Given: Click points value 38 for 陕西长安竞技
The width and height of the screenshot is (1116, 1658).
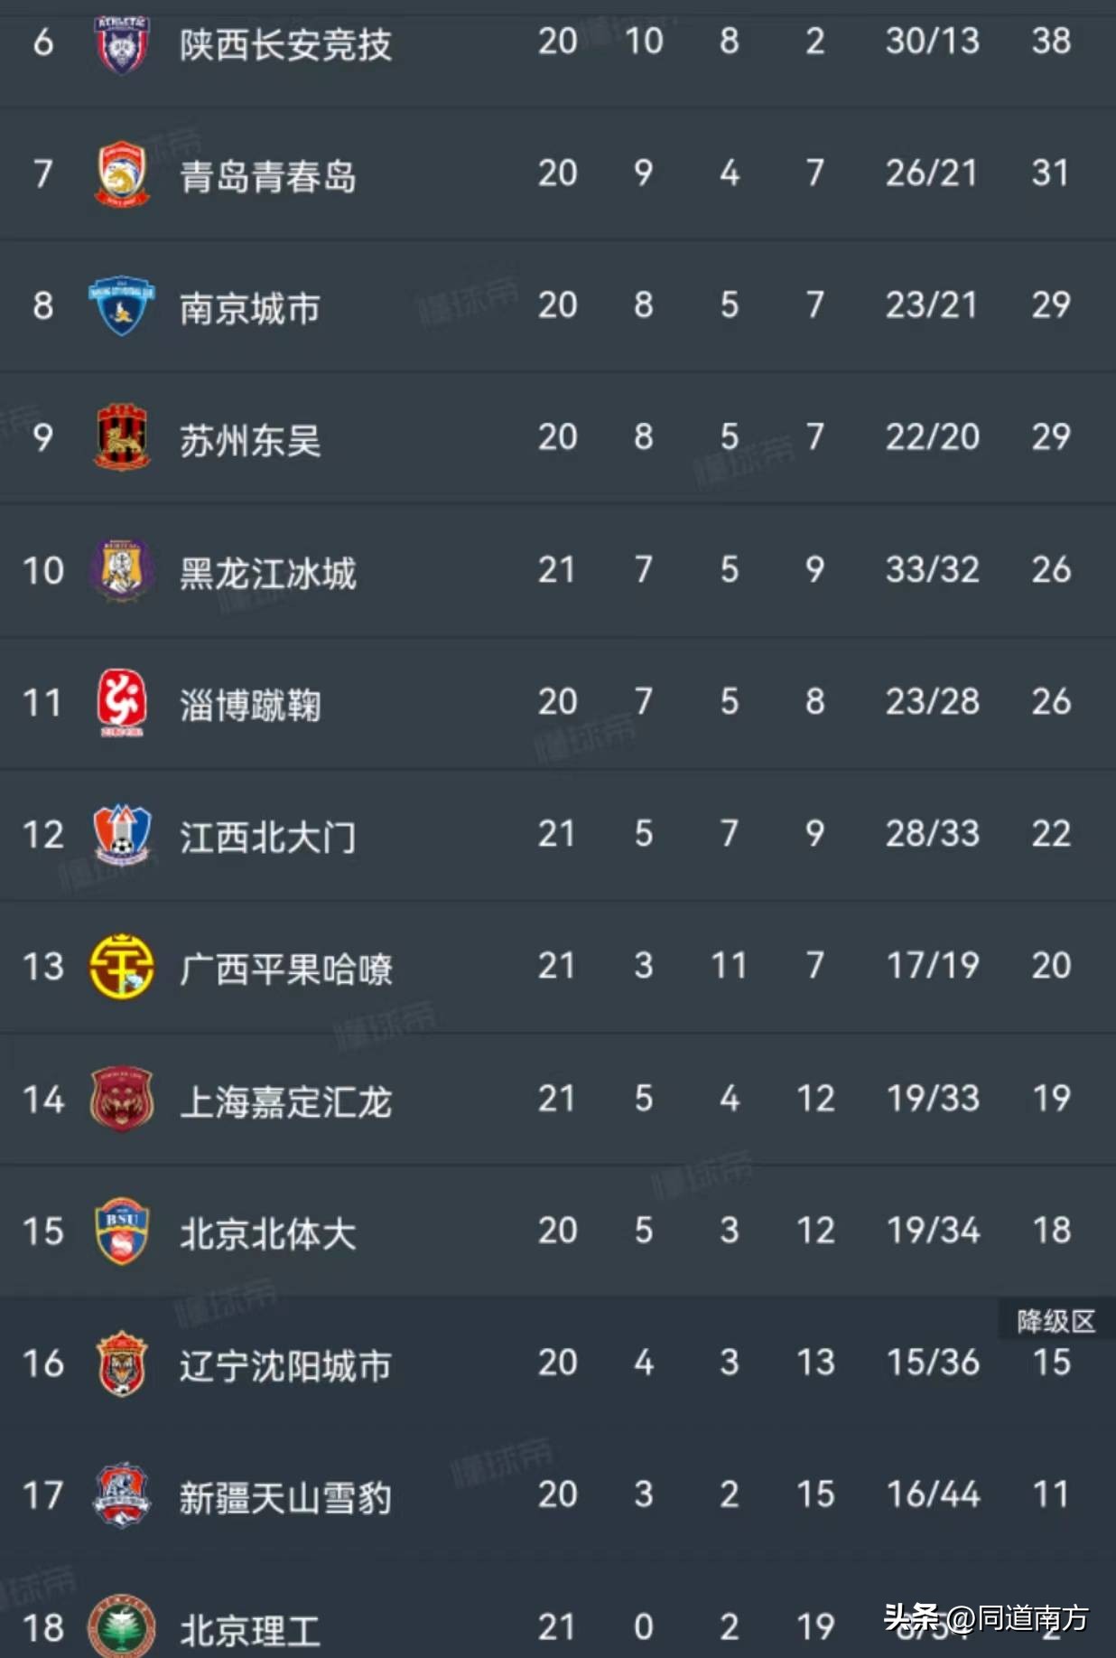Looking at the screenshot, I should point(1052,41).
